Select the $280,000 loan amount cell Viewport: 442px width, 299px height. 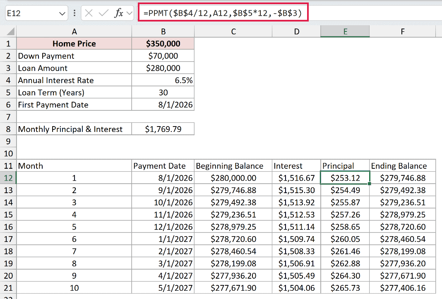point(163,68)
